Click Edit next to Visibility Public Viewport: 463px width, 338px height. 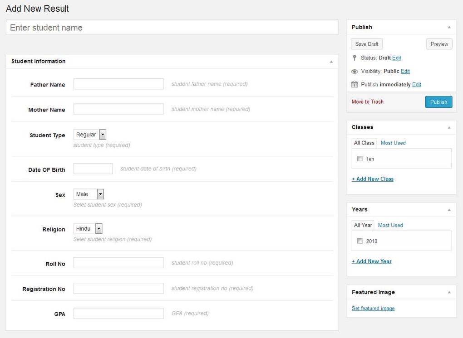coord(404,71)
